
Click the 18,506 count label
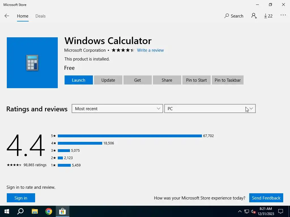(x=108, y=143)
